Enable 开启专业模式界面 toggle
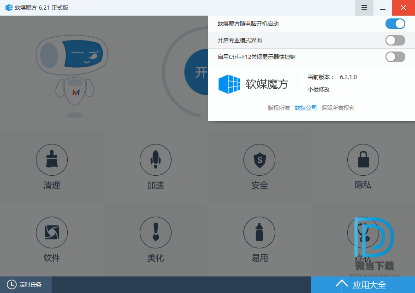Viewport: 415px width, 293px height. click(x=395, y=40)
